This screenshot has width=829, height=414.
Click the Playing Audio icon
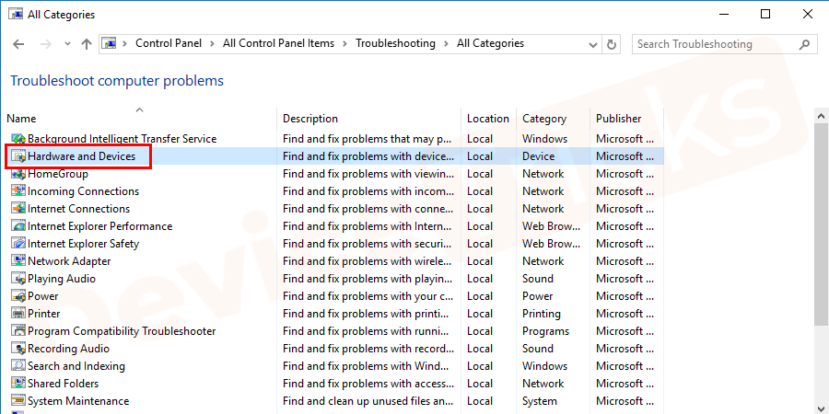point(18,279)
